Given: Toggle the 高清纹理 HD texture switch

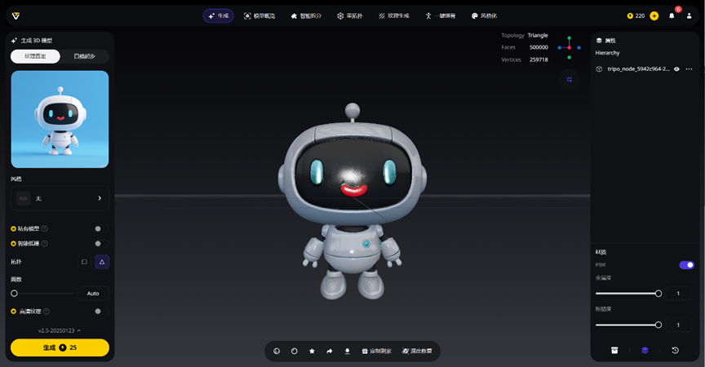Looking at the screenshot, I should [100, 312].
